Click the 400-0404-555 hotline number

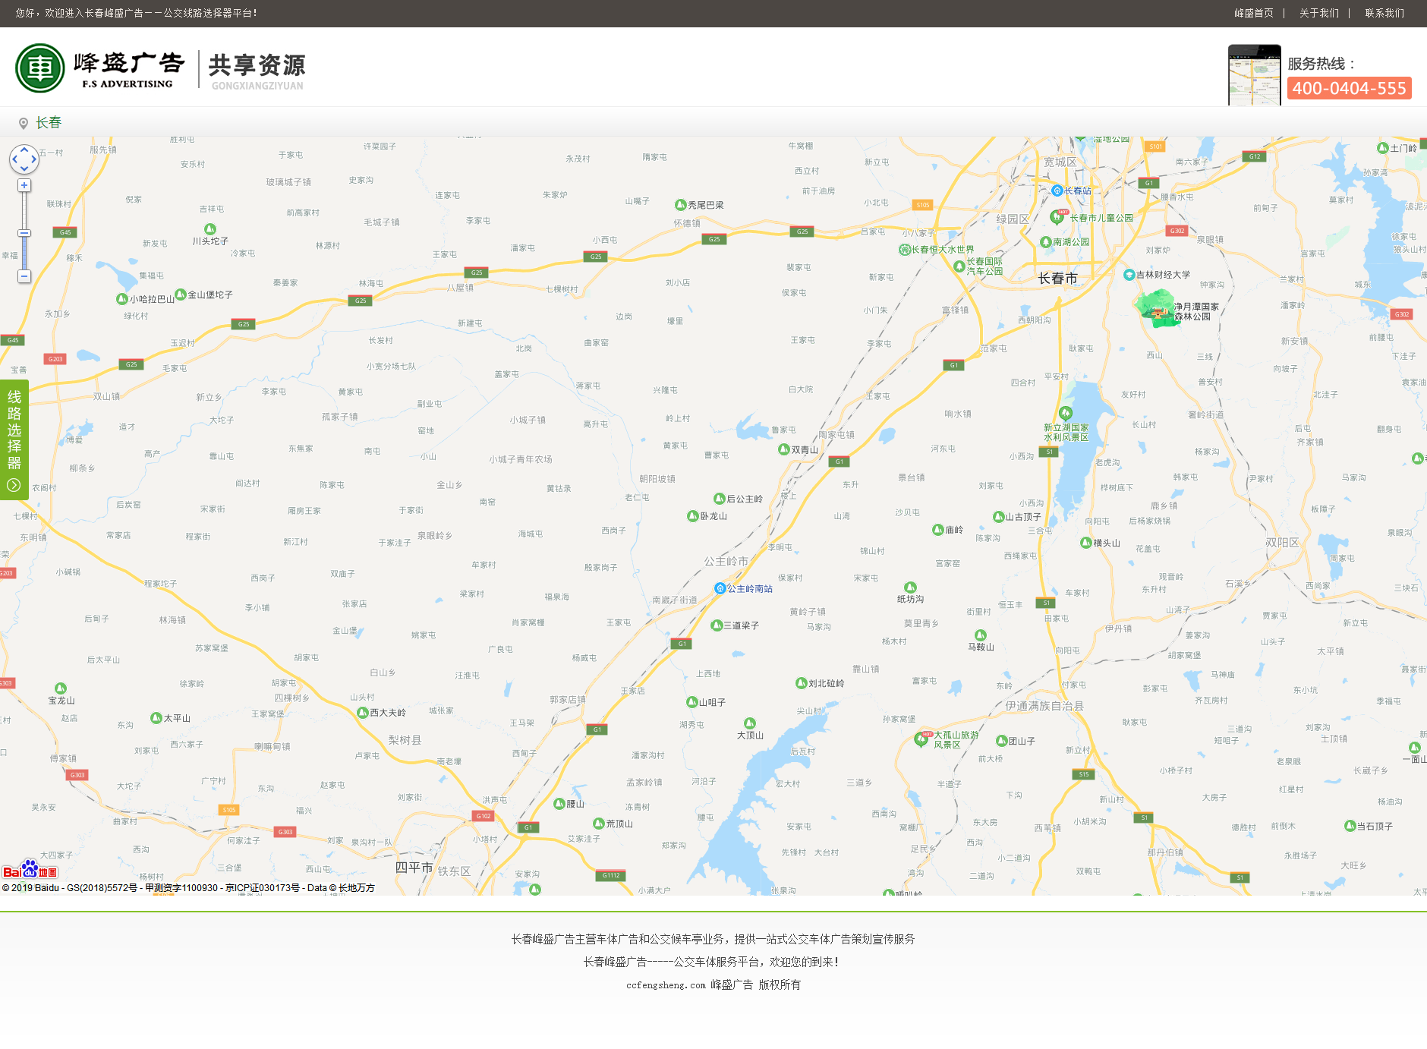point(1349,88)
